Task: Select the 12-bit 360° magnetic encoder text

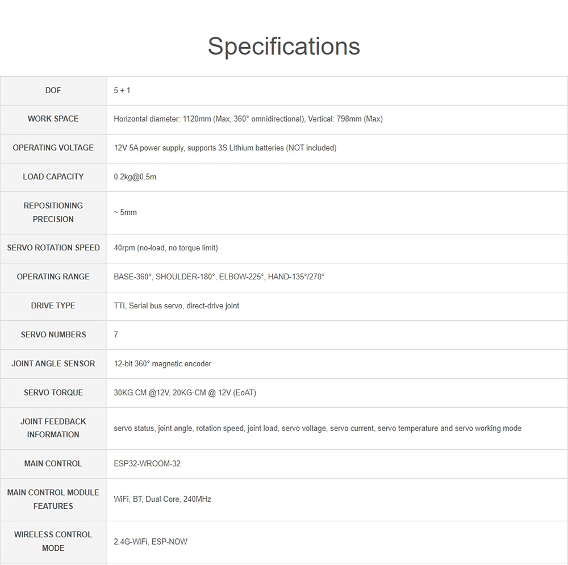Action: click(162, 364)
